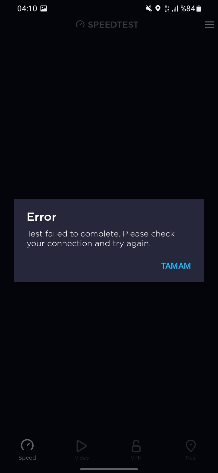Select the Speed gauge icon in bottom bar
218x473 pixels.
pyautogui.click(x=27, y=445)
